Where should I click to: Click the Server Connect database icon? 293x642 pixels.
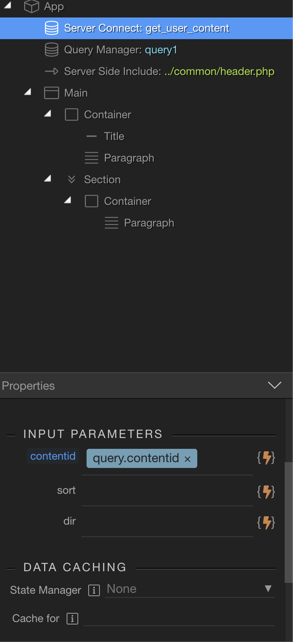[x=51, y=28]
